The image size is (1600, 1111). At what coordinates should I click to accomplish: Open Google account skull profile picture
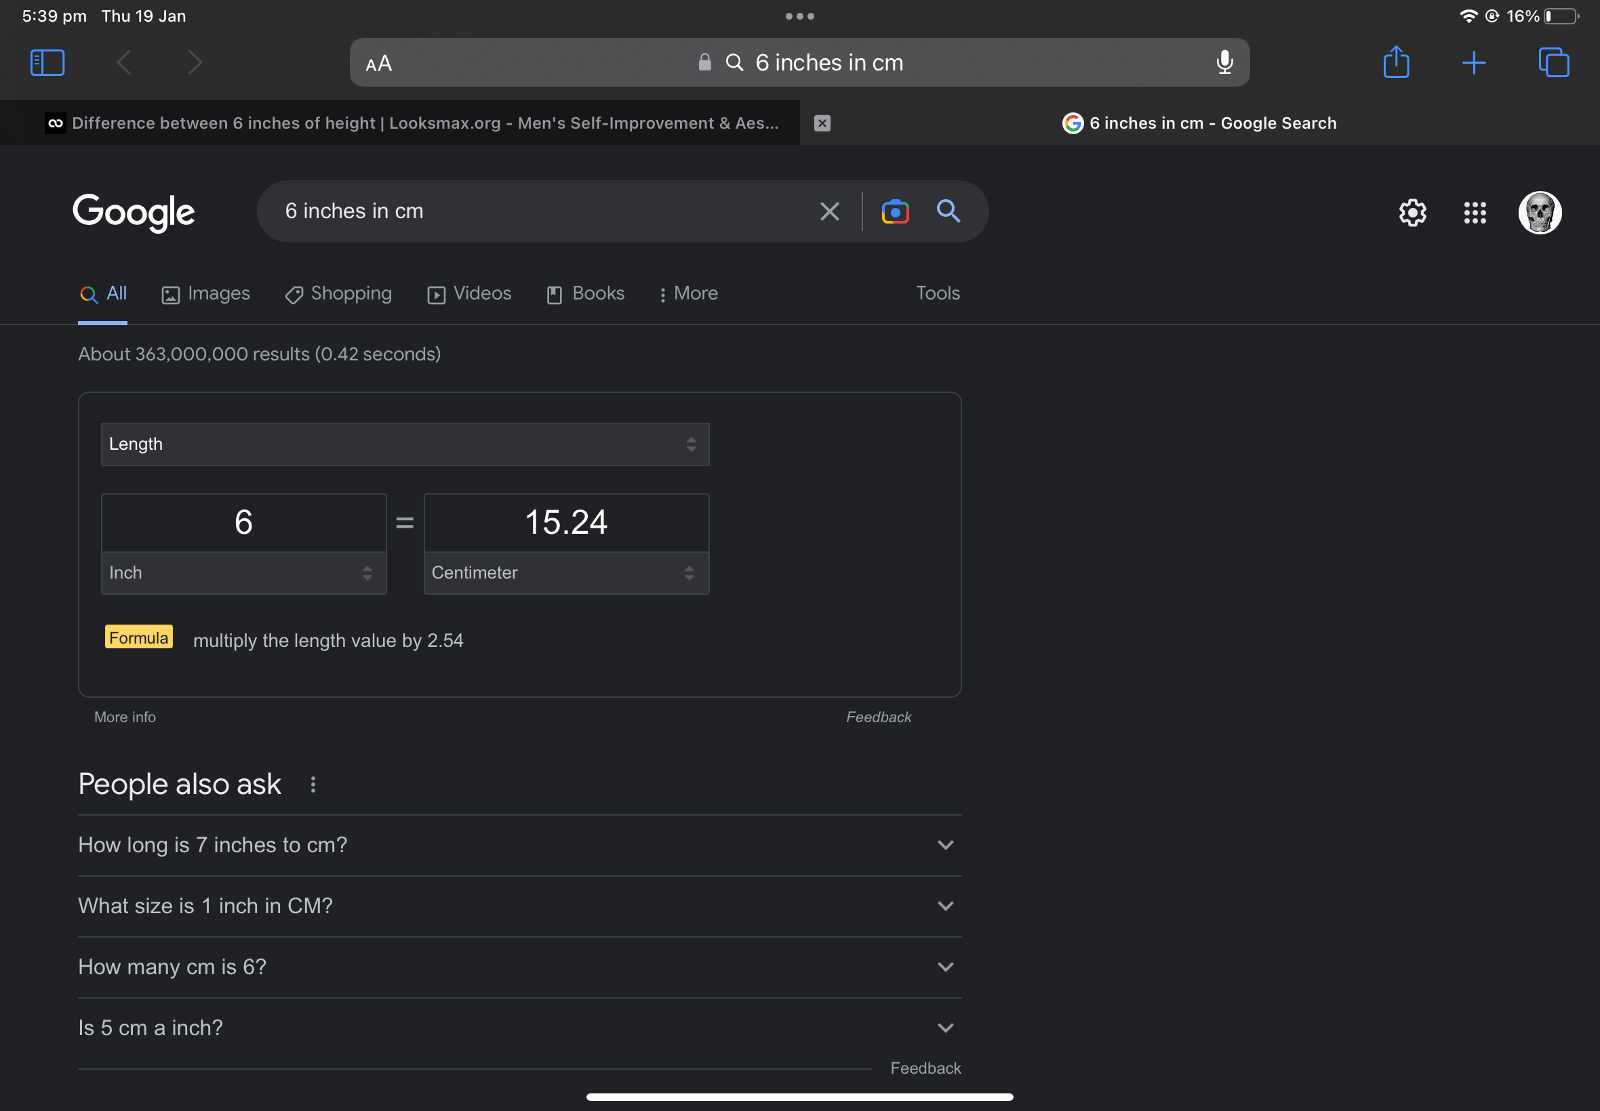point(1540,212)
